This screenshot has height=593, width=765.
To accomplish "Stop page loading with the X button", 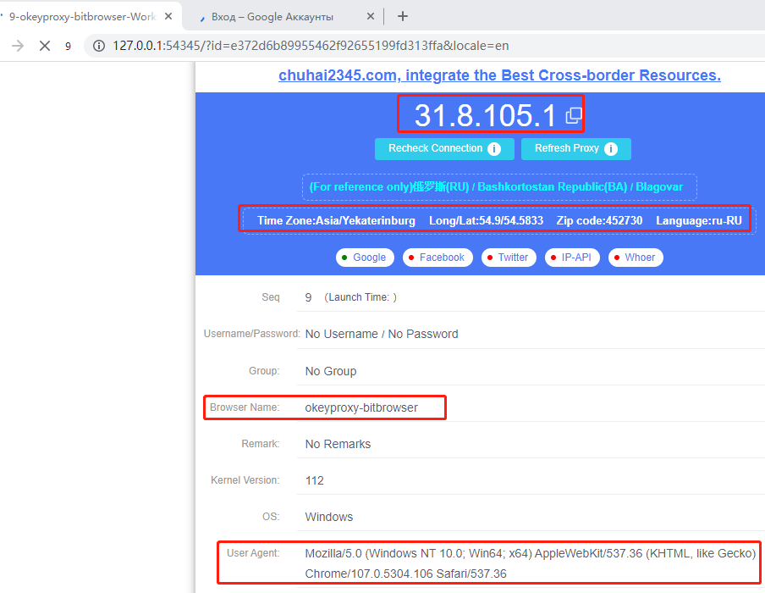I will 45,46.
